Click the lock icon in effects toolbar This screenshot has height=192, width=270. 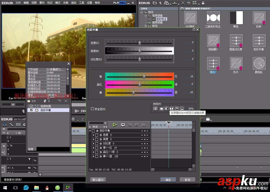(203, 3)
